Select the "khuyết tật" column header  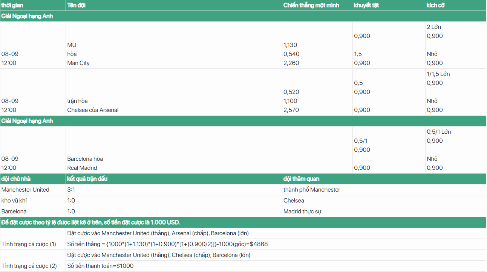[366, 5]
